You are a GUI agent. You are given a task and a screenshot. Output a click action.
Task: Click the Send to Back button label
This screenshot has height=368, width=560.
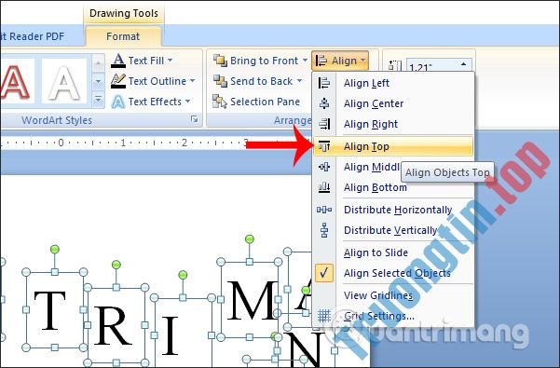pyautogui.click(x=262, y=81)
